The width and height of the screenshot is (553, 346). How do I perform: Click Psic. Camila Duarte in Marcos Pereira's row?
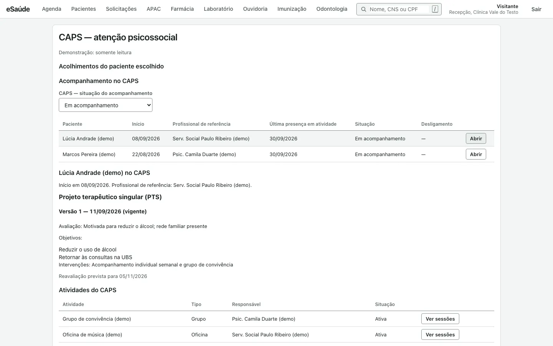204,154
